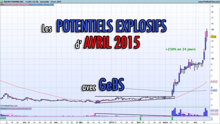This screenshot has width=220, height=124.
Task: Click the pink 224 476 volume average label
Action: tap(214, 114)
